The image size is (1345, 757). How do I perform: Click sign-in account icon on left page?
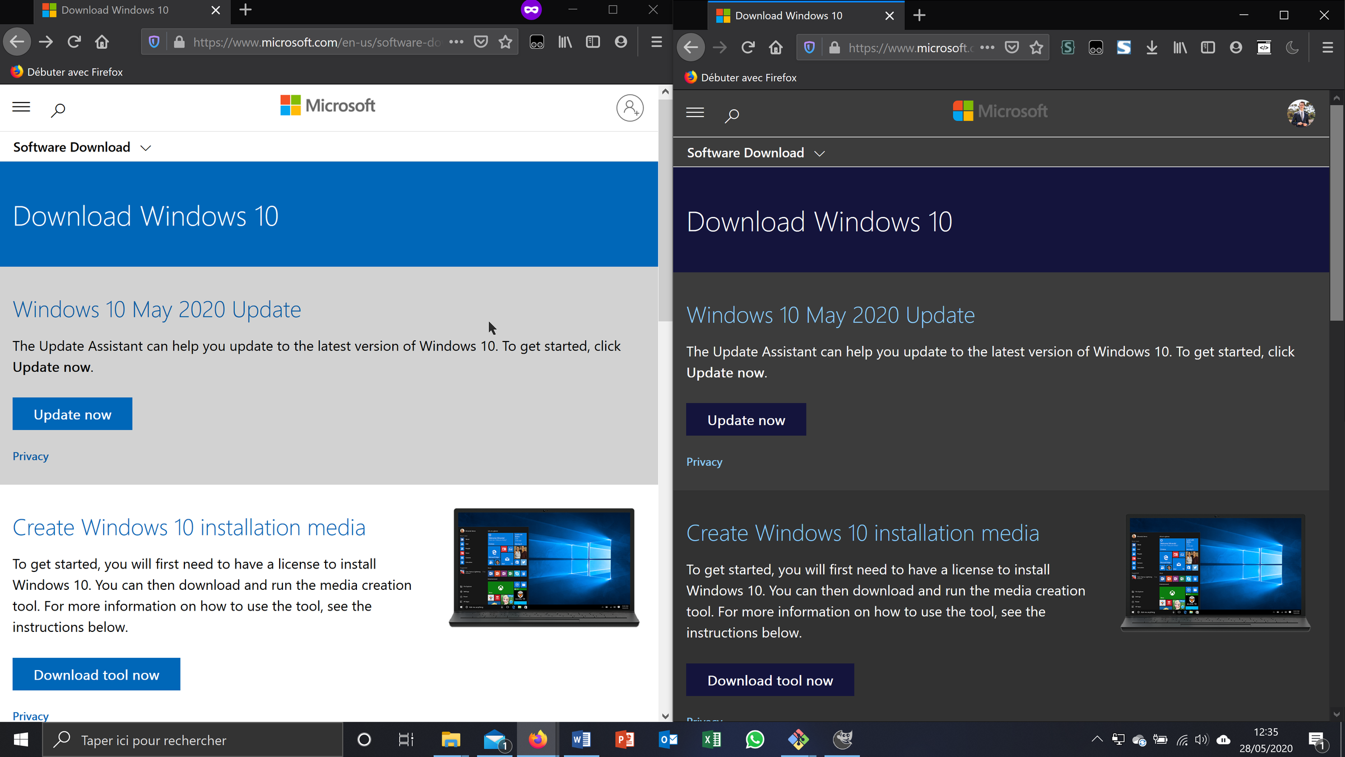(x=630, y=108)
